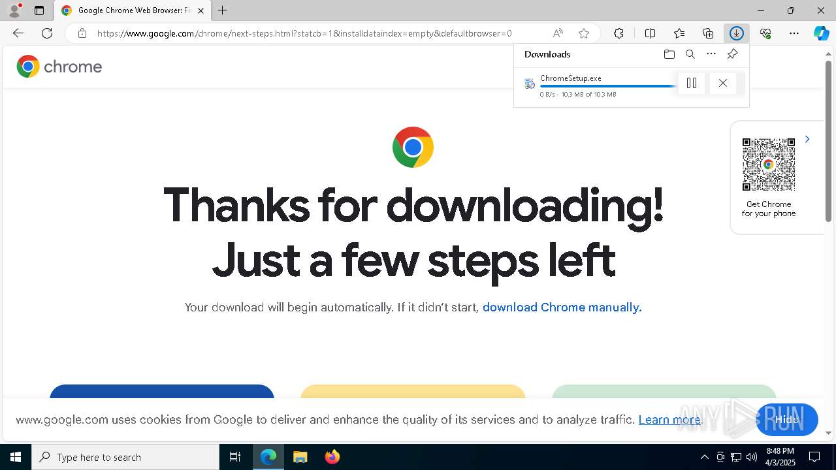Open the notification center icon
Viewport: 836px width, 470px height.
pyautogui.click(x=815, y=457)
